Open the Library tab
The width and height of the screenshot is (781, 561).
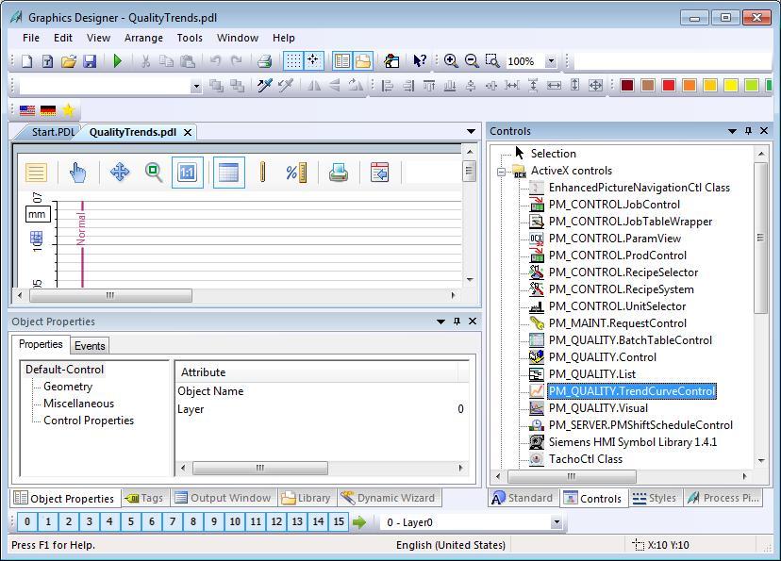[307, 498]
